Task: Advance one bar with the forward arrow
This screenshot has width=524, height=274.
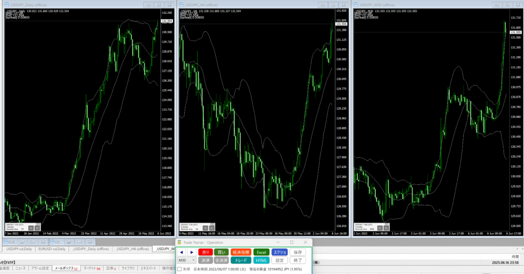Action: click(x=191, y=252)
